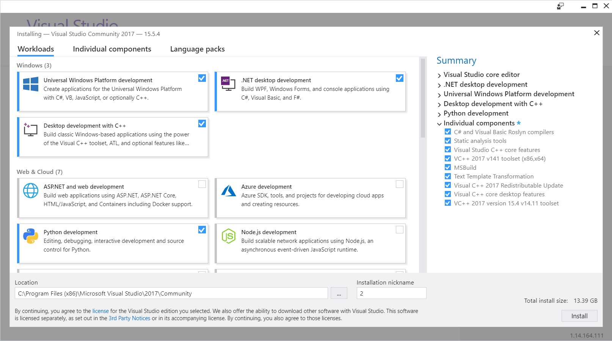Uncheck VC++ 2017 version 15.4 v14.11 toolset
The height and width of the screenshot is (341, 612).
point(448,203)
